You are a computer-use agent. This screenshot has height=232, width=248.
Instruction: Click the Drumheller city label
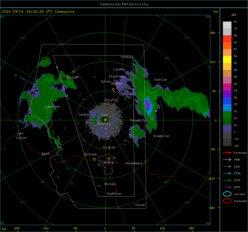(x=161, y=136)
